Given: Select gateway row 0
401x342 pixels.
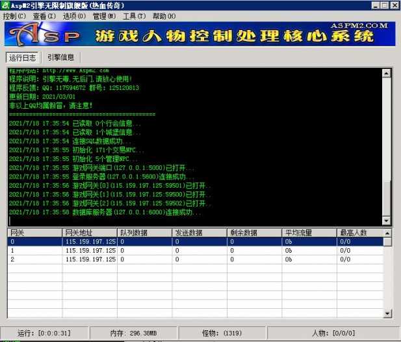Looking at the screenshot, I should (196, 242).
